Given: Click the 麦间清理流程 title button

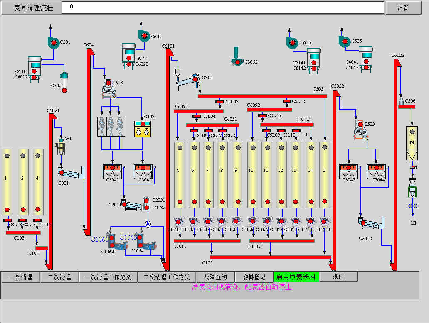Looking at the screenshot, I should tap(31, 8).
